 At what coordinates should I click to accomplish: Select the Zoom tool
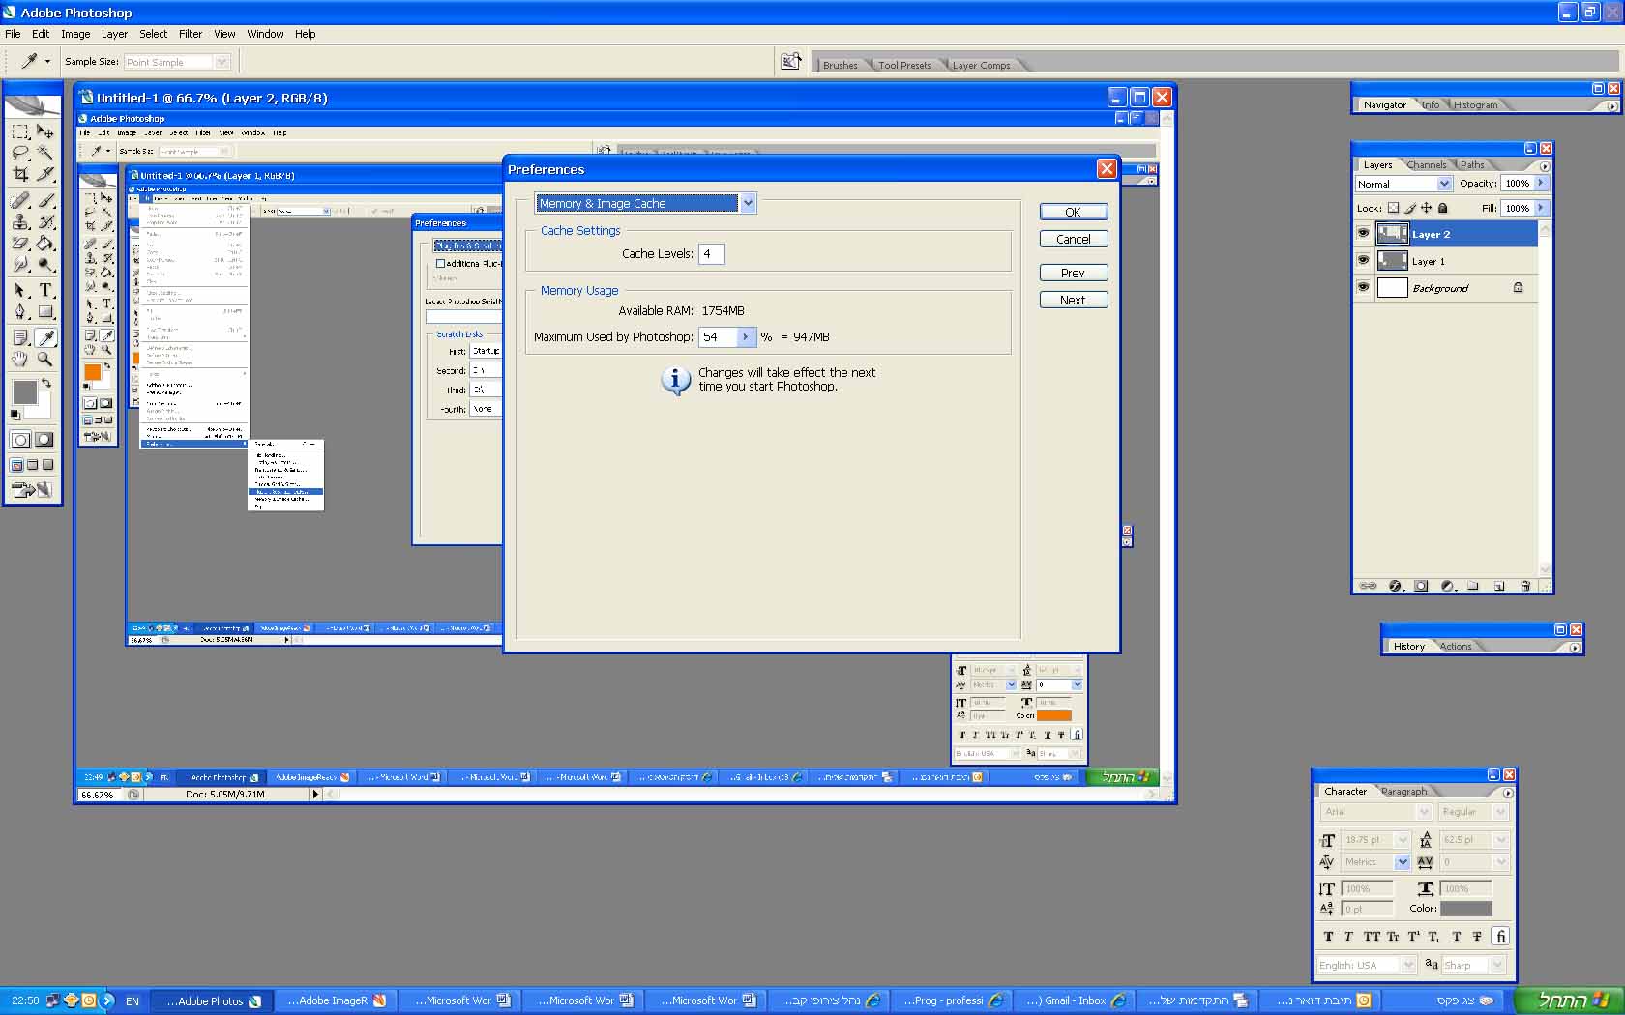45,359
